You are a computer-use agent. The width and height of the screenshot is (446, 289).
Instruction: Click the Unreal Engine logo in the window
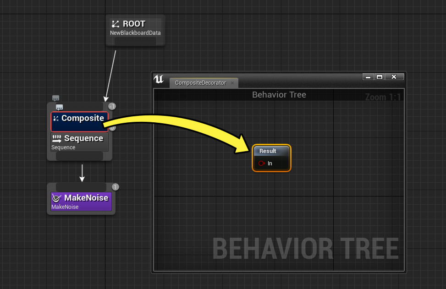[x=159, y=79]
